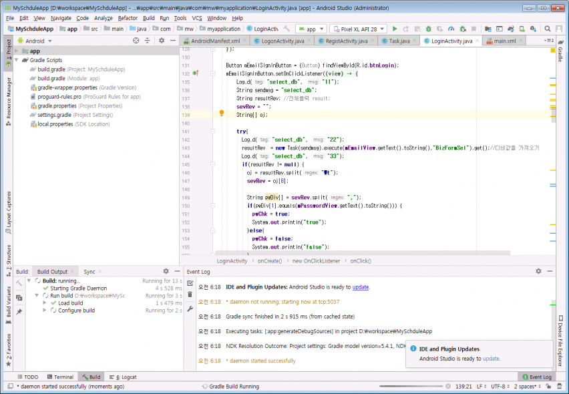The image size is (569, 394).
Task: Click the Run Anything icon in toolbar
Action: pos(500,29)
